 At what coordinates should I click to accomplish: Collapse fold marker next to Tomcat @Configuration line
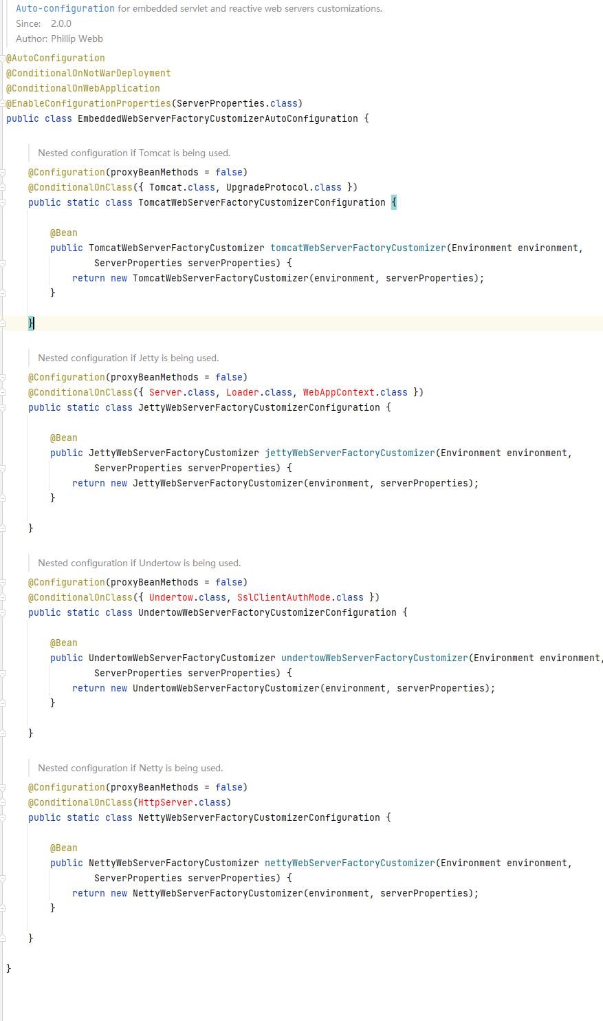[x=3, y=173]
